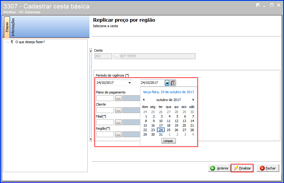This screenshot has height=183, width=284.
Task: Open lookup button for Região
Action: 118,134
